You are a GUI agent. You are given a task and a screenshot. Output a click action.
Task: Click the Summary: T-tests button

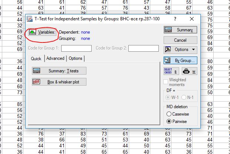point(59,71)
